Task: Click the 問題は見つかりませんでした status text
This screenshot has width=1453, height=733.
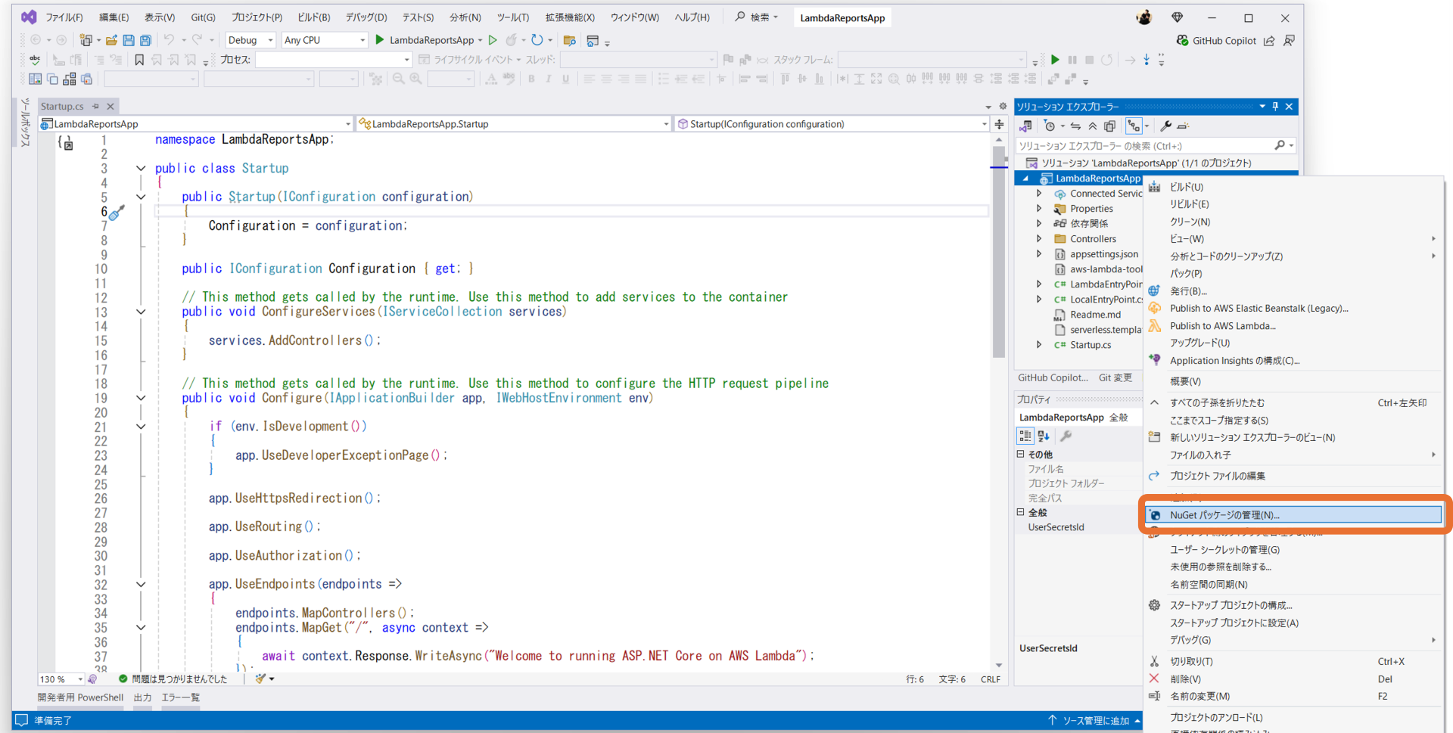Action: point(179,679)
